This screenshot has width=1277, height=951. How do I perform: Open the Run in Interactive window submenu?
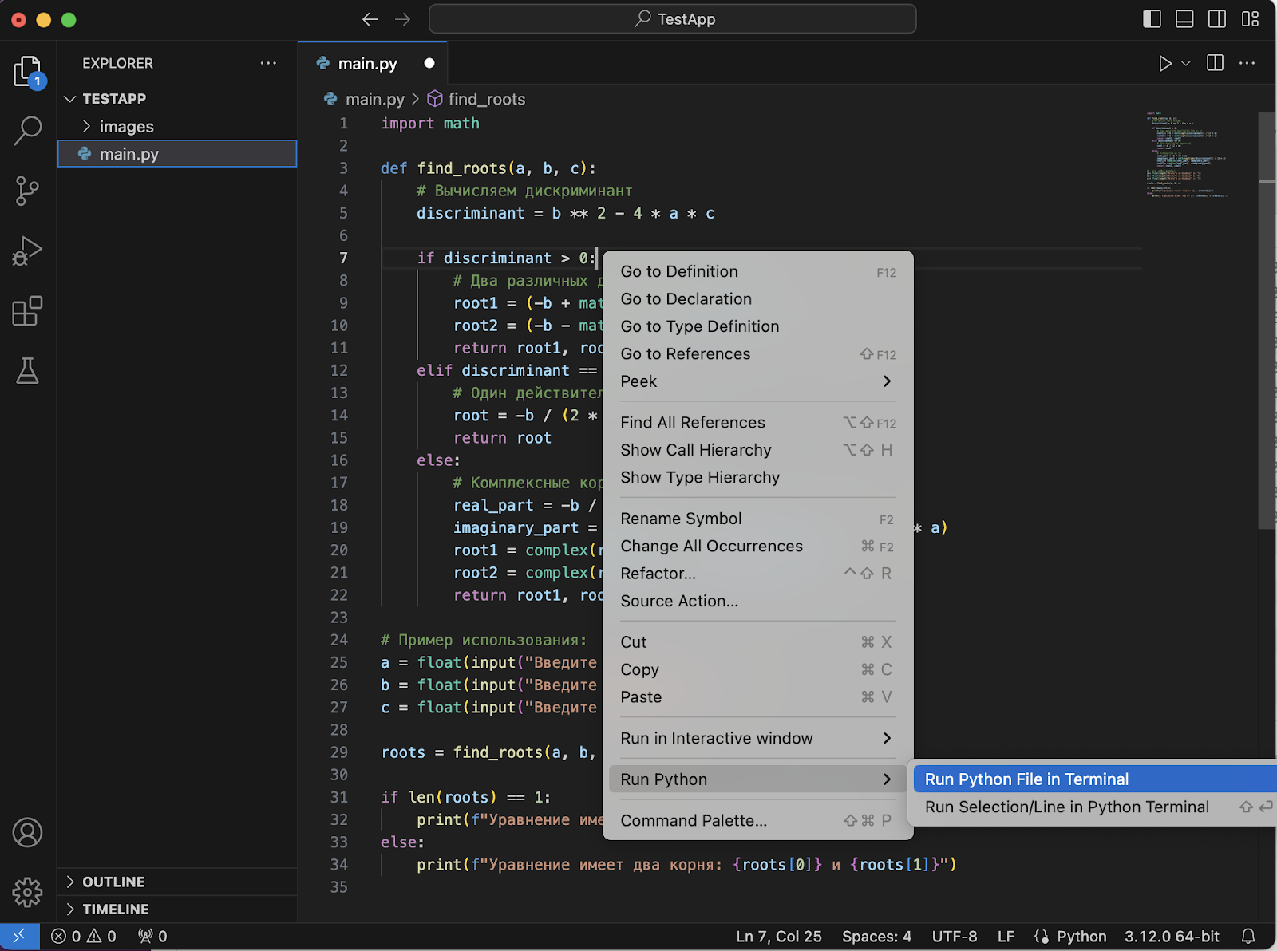coord(757,738)
